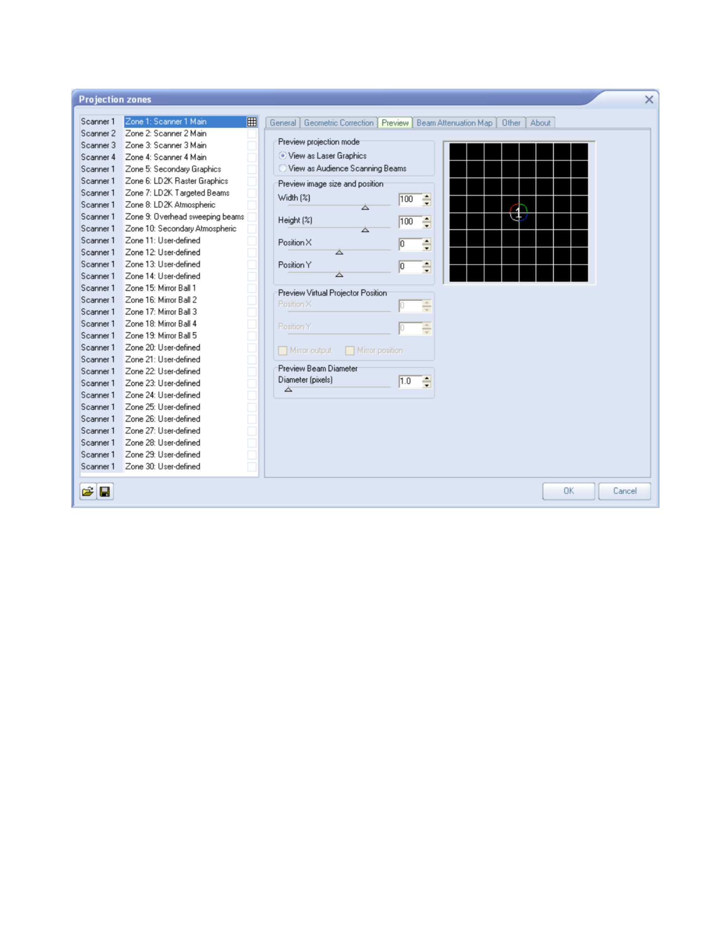This screenshot has width=715, height=925.
Task: Select View as Audience Scanning Beams option
Action: tap(283, 168)
